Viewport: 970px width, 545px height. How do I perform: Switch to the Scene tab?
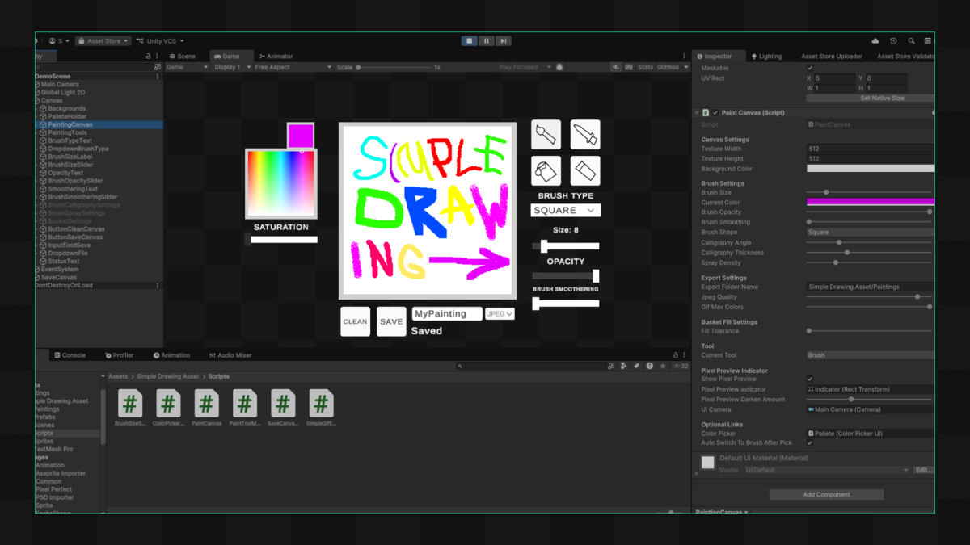pyautogui.click(x=182, y=57)
